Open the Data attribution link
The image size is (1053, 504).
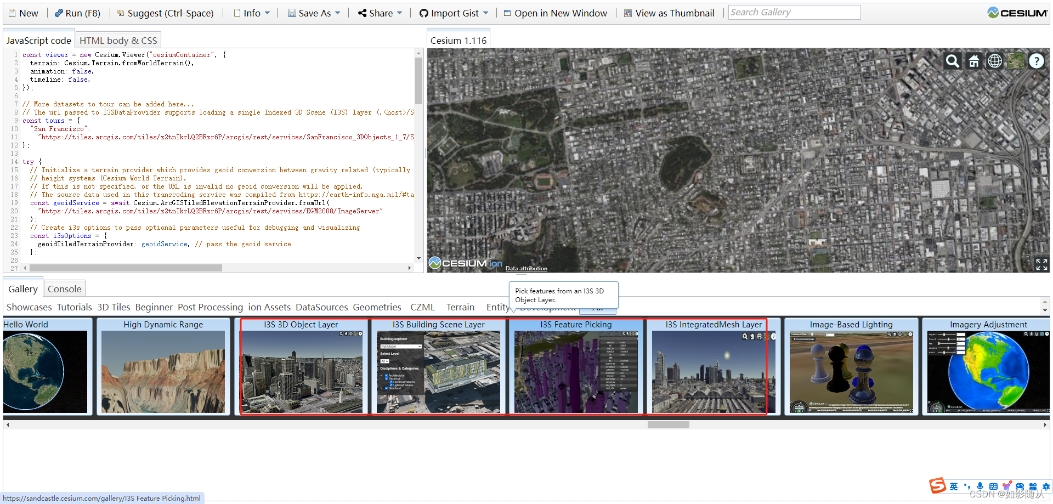pos(526,268)
